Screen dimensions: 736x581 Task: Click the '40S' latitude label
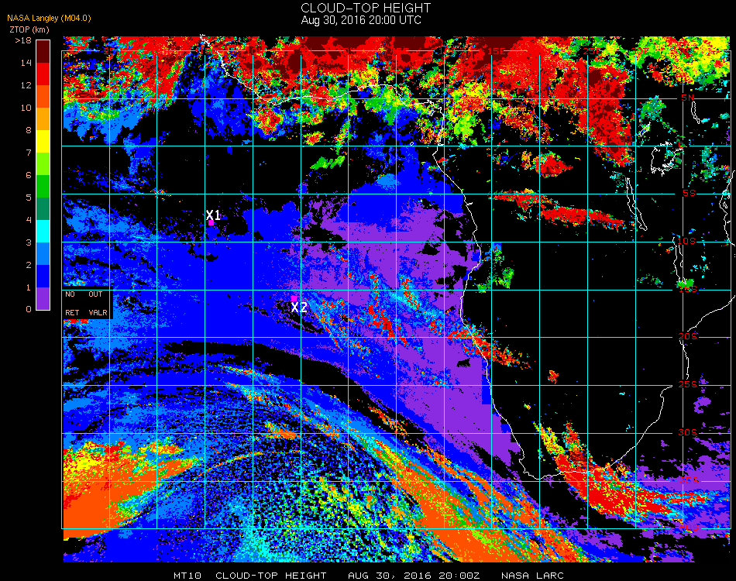[x=689, y=528]
